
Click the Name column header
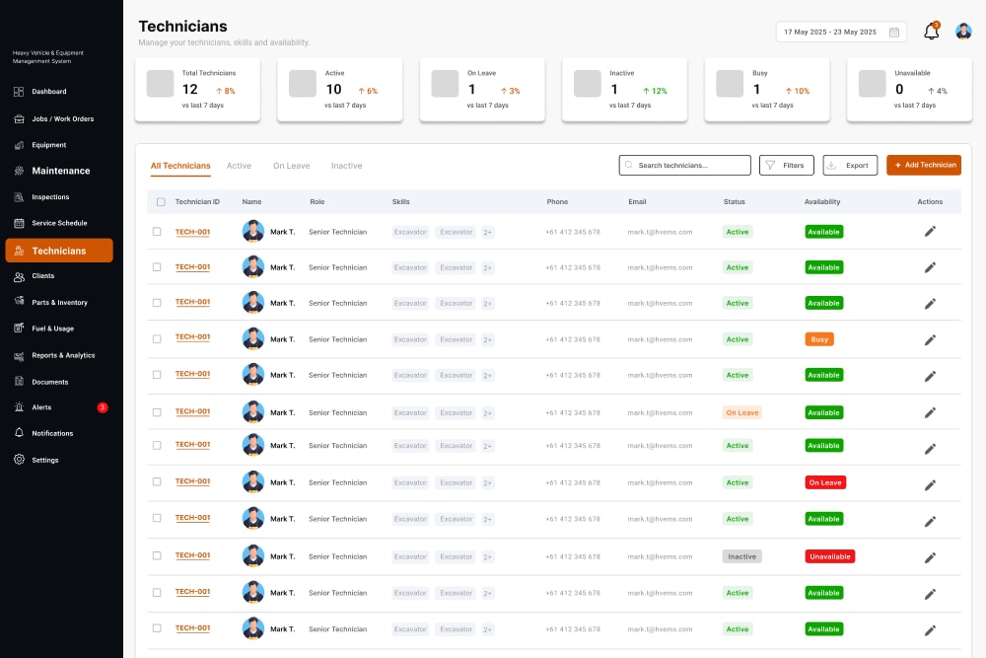[x=251, y=202]
